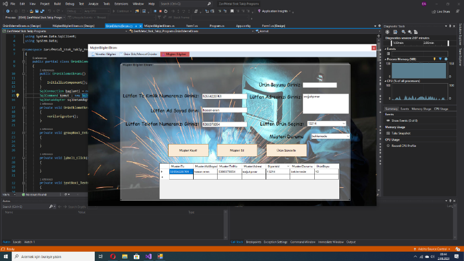Image resolution: width=464 pixels, height=261 pixels.
Task: Click the bookmark icon in the toolbar
Action: pyautogui.click(x=232, y=11)
